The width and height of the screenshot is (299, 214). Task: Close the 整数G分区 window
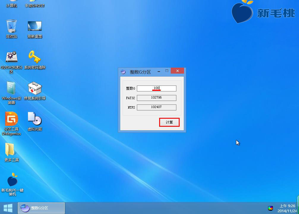(x=178, y=71)
